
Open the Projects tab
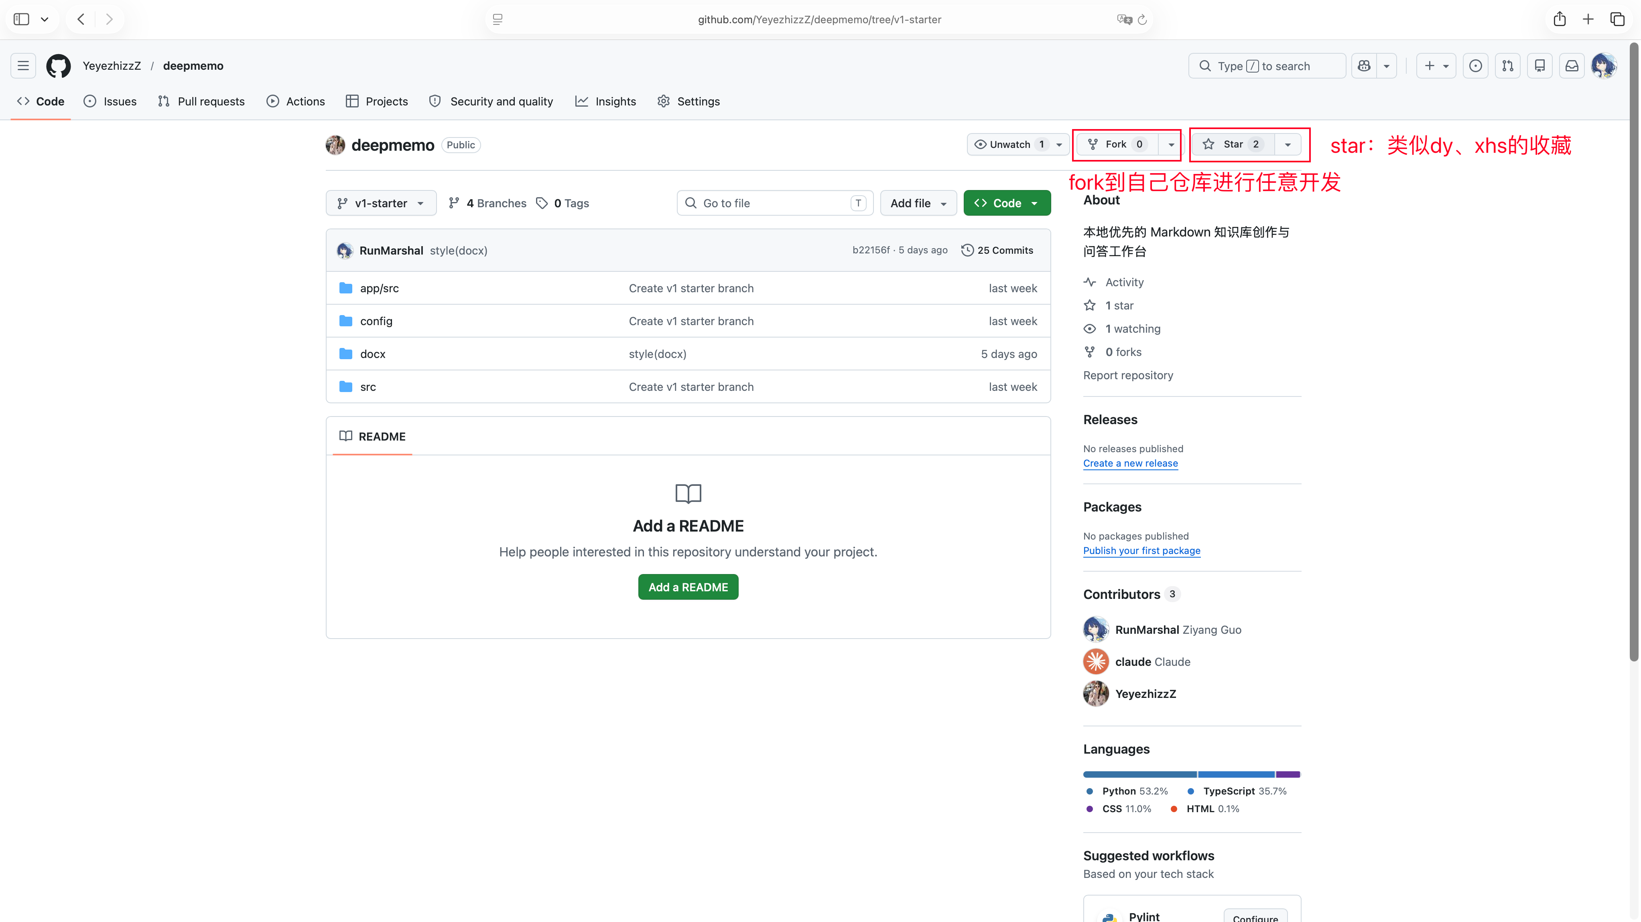(376, 101)
